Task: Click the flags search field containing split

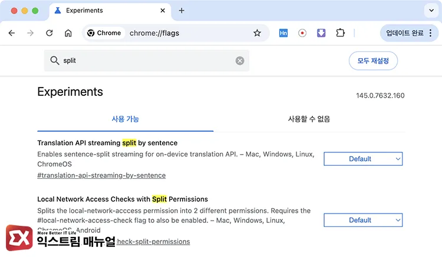Action: (x=147, y=61)
